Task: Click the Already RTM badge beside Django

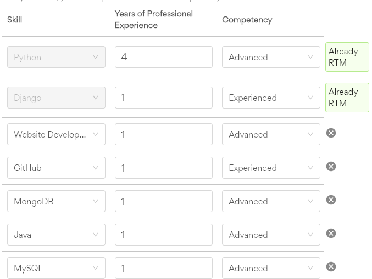Action: [x=347, y=98]
